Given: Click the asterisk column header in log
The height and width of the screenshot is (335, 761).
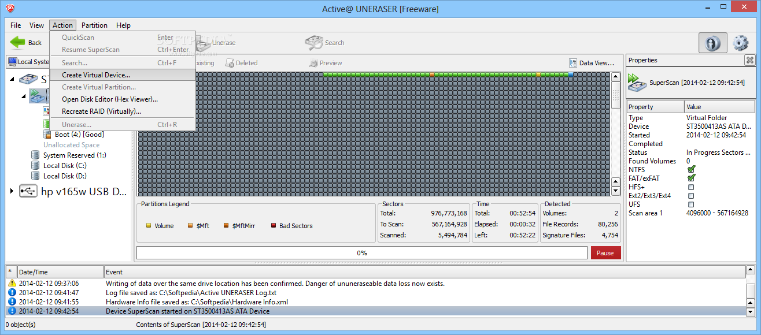Looking at the screenshot, I should tap(11, 271).
